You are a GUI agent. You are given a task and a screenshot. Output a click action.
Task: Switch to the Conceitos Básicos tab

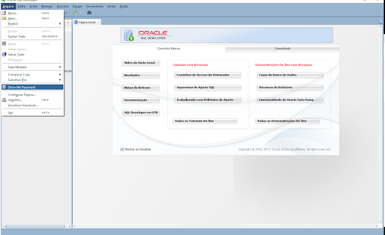point(168,49)
